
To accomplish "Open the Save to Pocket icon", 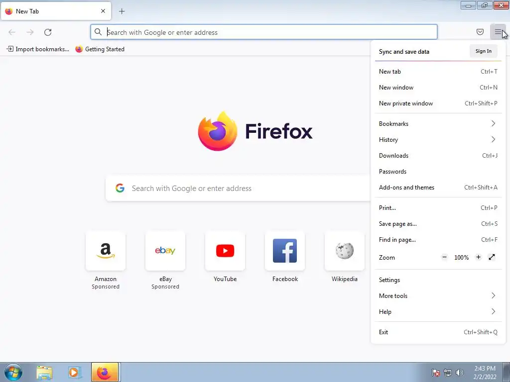I will click(480, 32).
